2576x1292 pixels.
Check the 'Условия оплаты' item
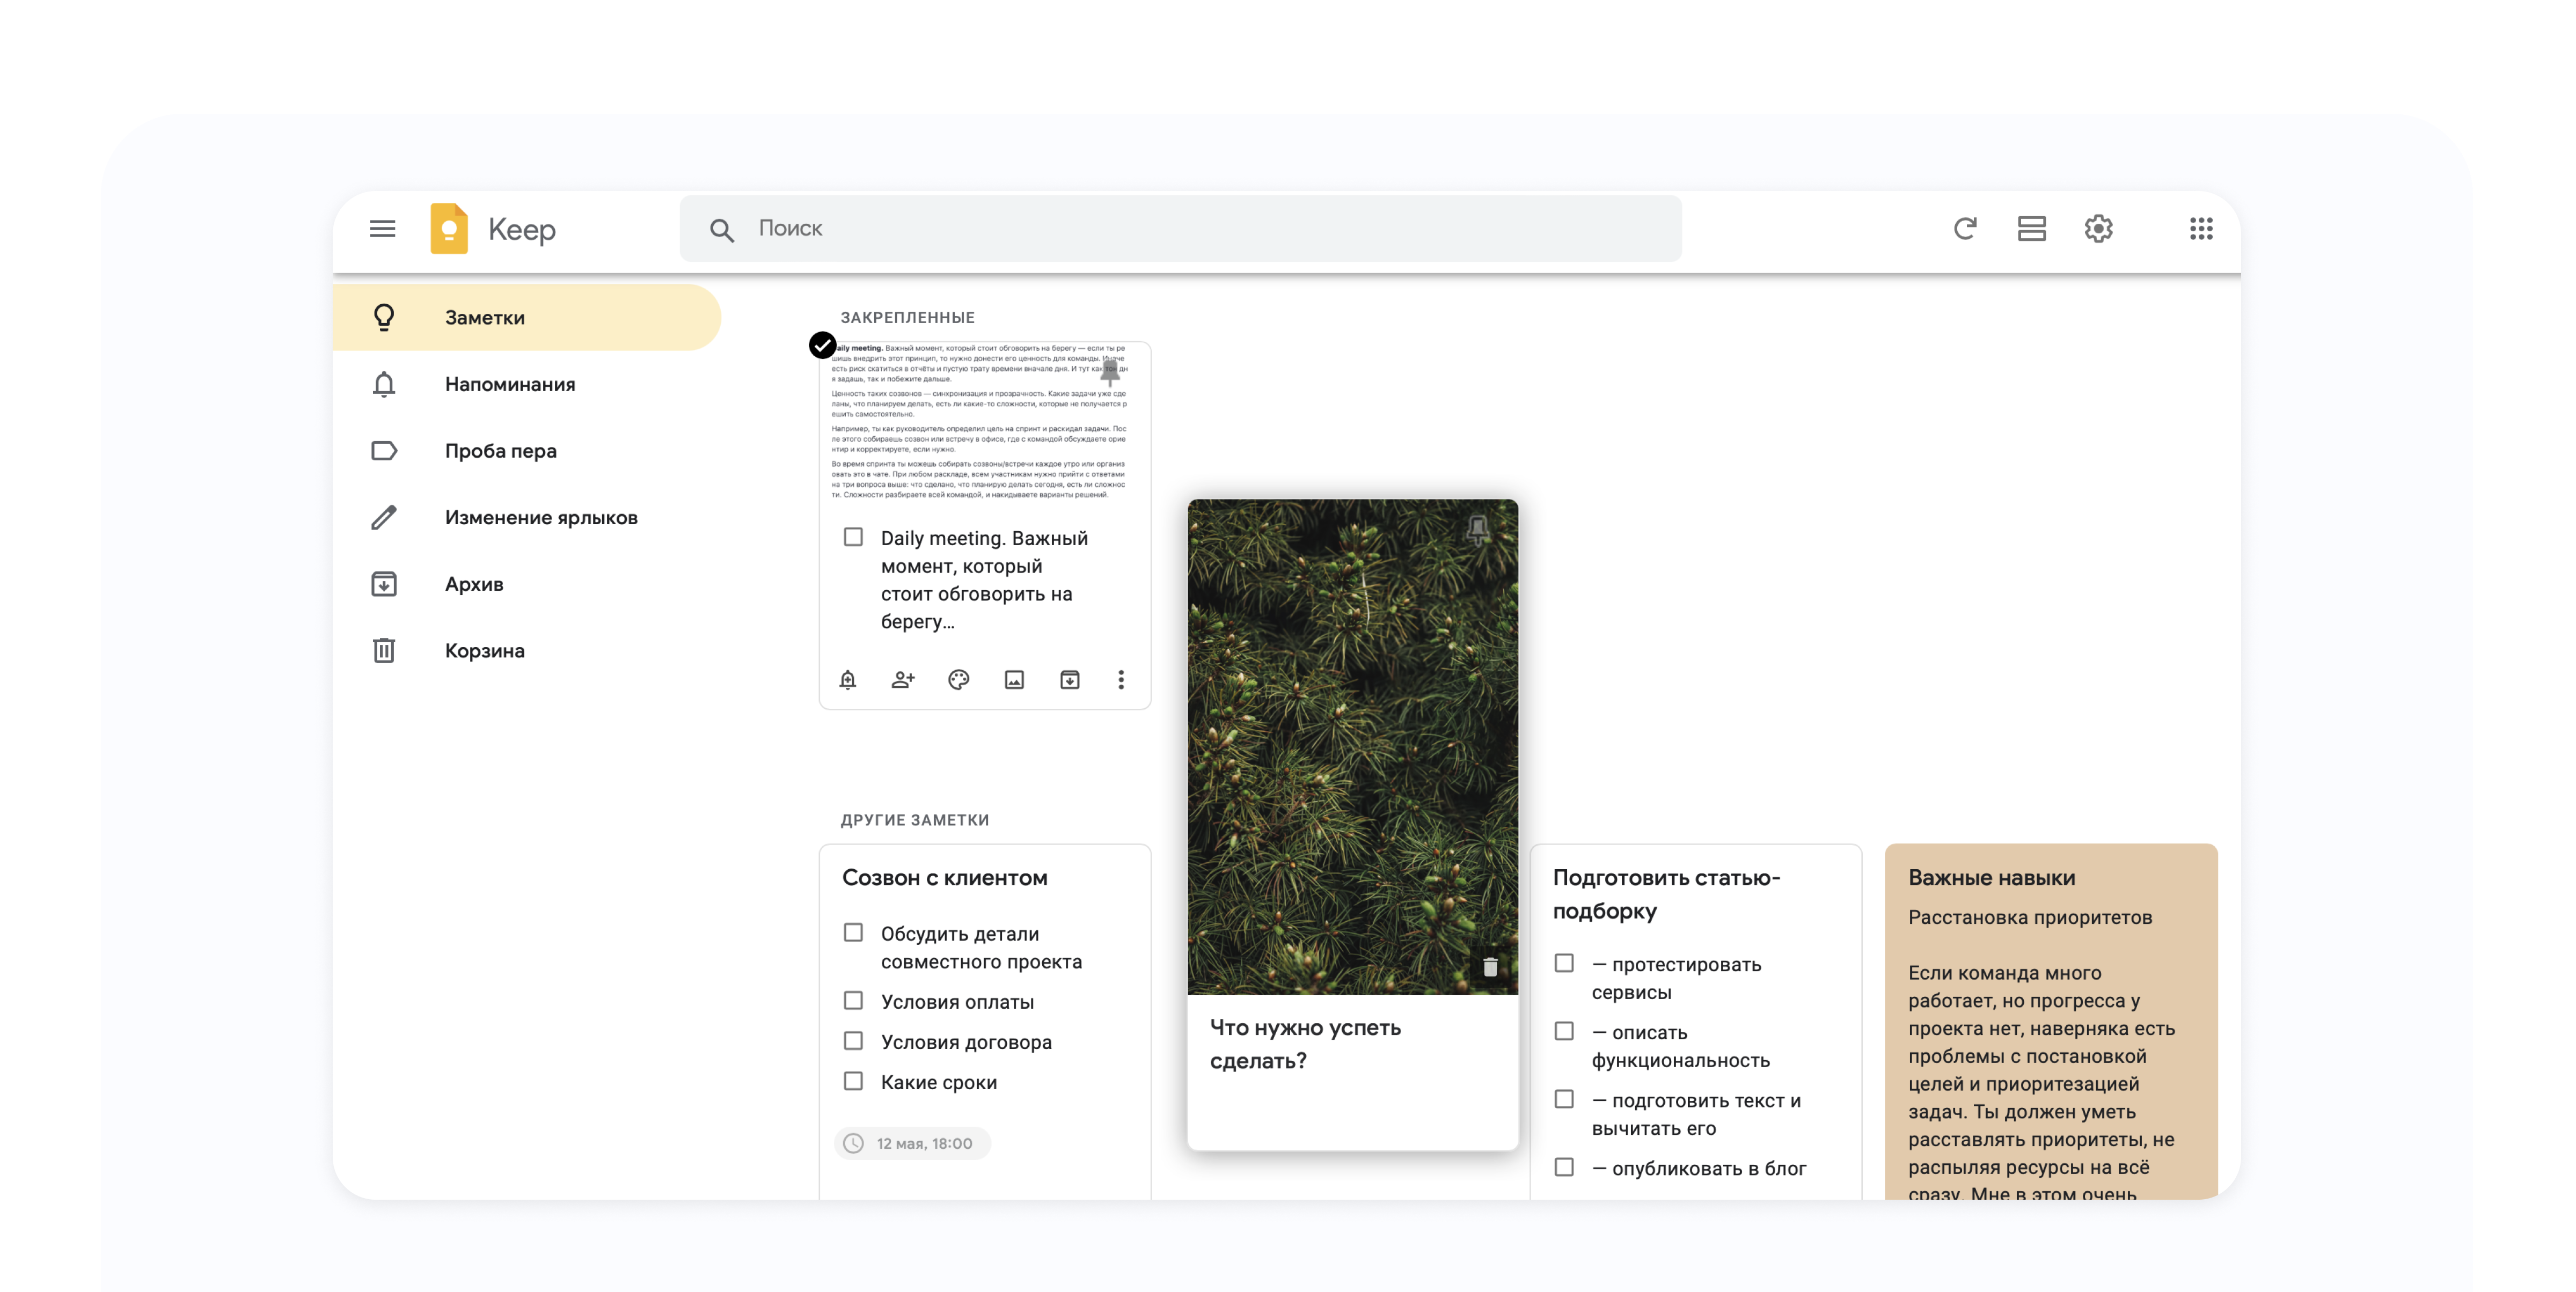point(853,1001)
